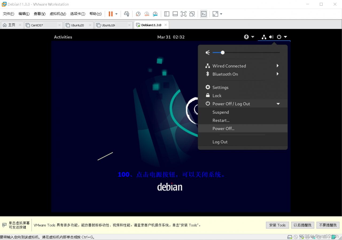Open the snapshot manager icon
Image resolution: width=342 pixels, height=240 pixels.
pyautogui.click(x=155, y=14)
